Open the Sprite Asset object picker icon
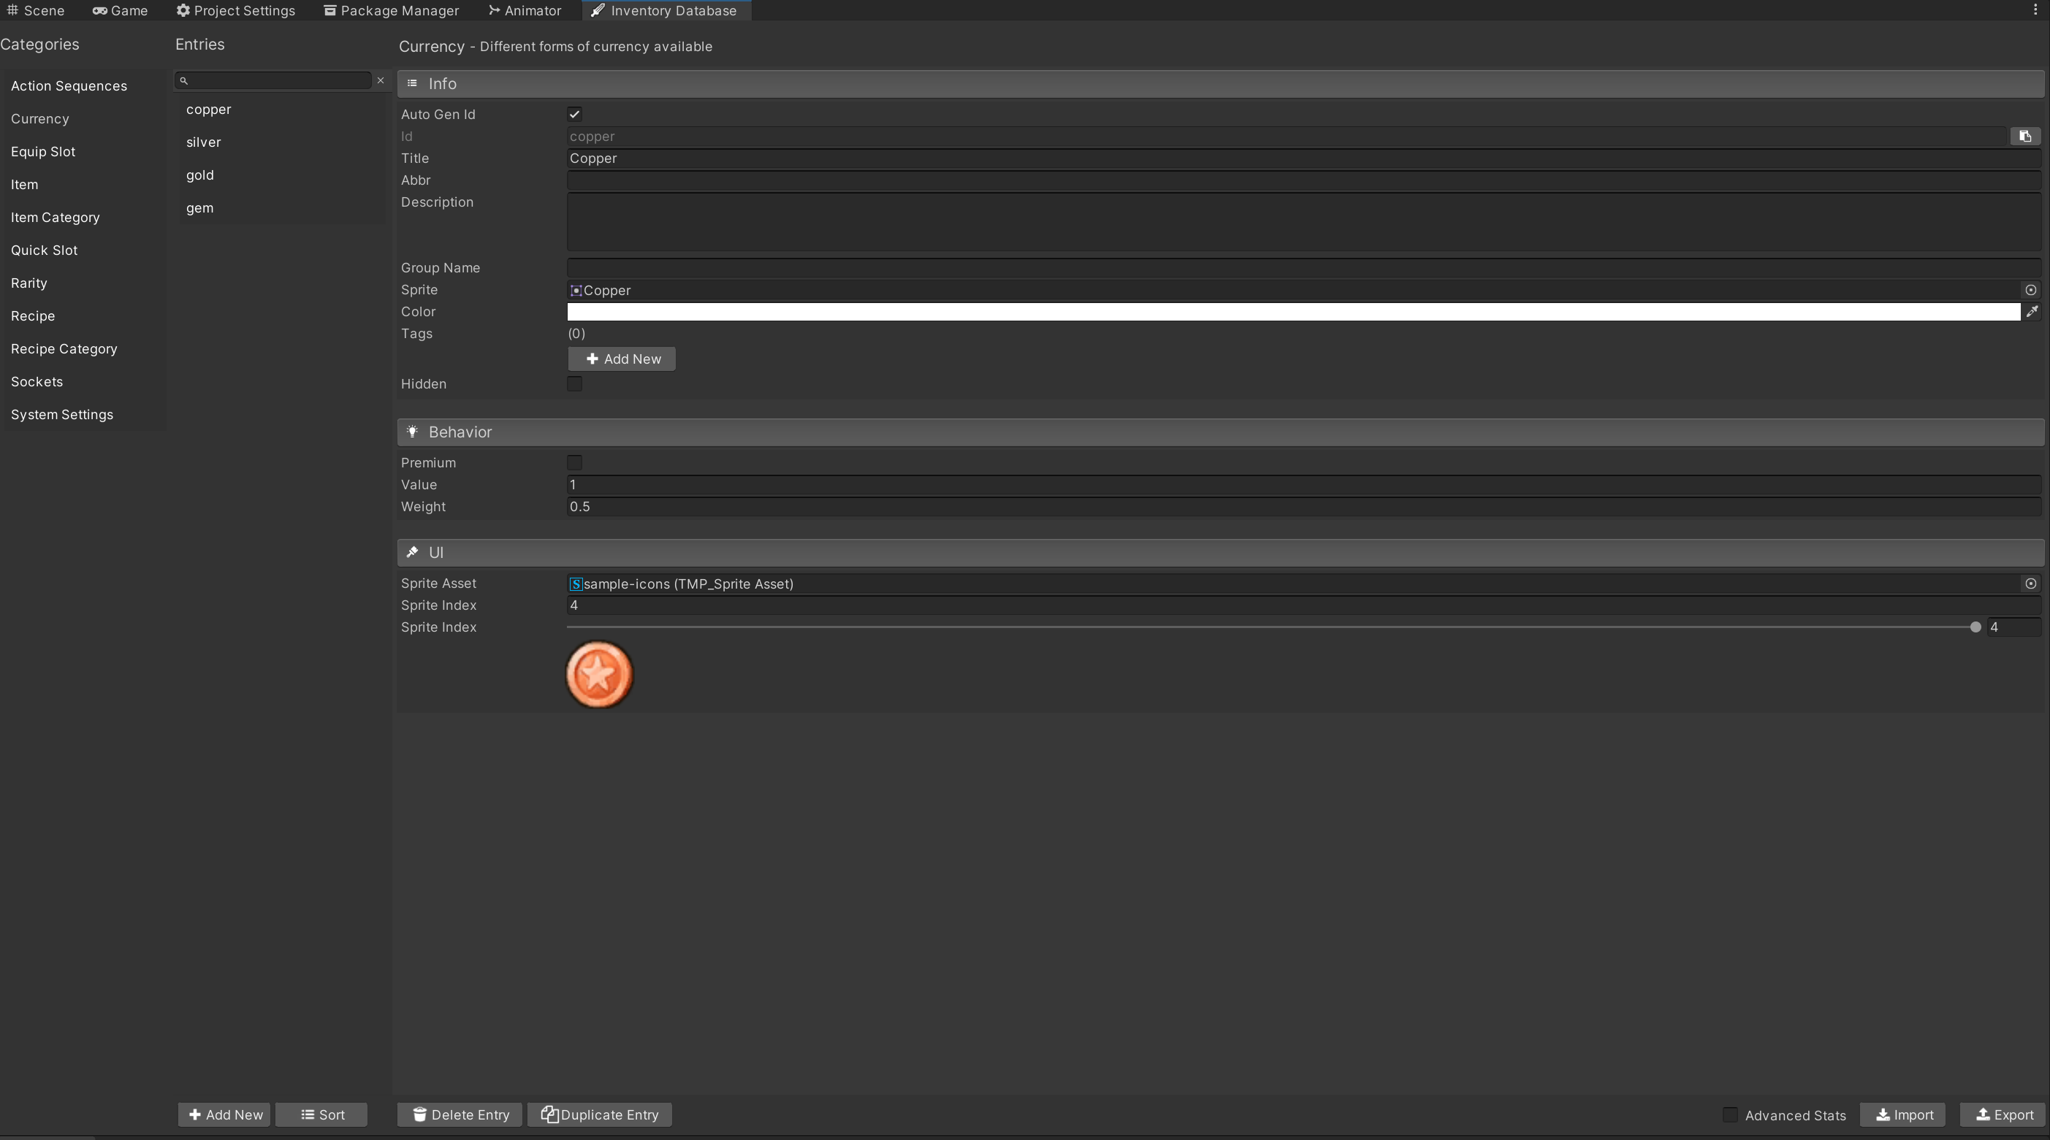The width and height of the screenshot is (2050, 1140). [2030, 584]
